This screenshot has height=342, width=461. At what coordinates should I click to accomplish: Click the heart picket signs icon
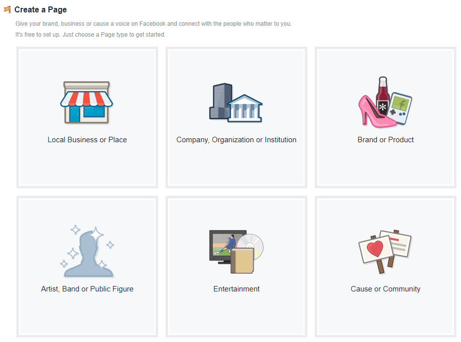click(x=385, y=252)
